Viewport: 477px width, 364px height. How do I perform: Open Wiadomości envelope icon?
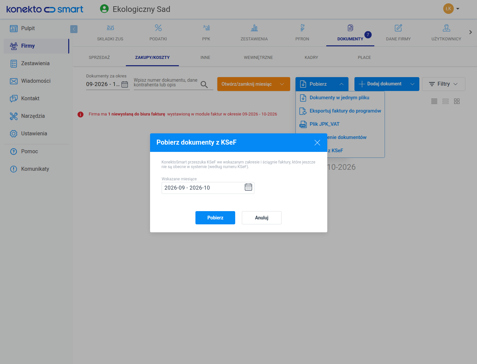(14, 81)
